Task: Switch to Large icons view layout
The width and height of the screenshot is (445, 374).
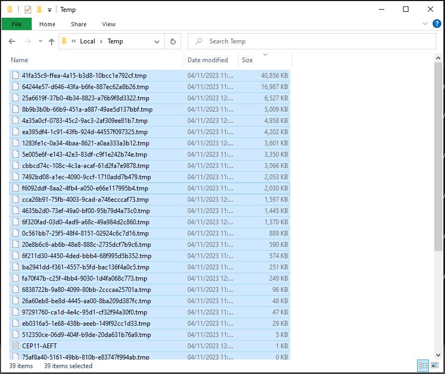Action: click(x=435, y=365)
